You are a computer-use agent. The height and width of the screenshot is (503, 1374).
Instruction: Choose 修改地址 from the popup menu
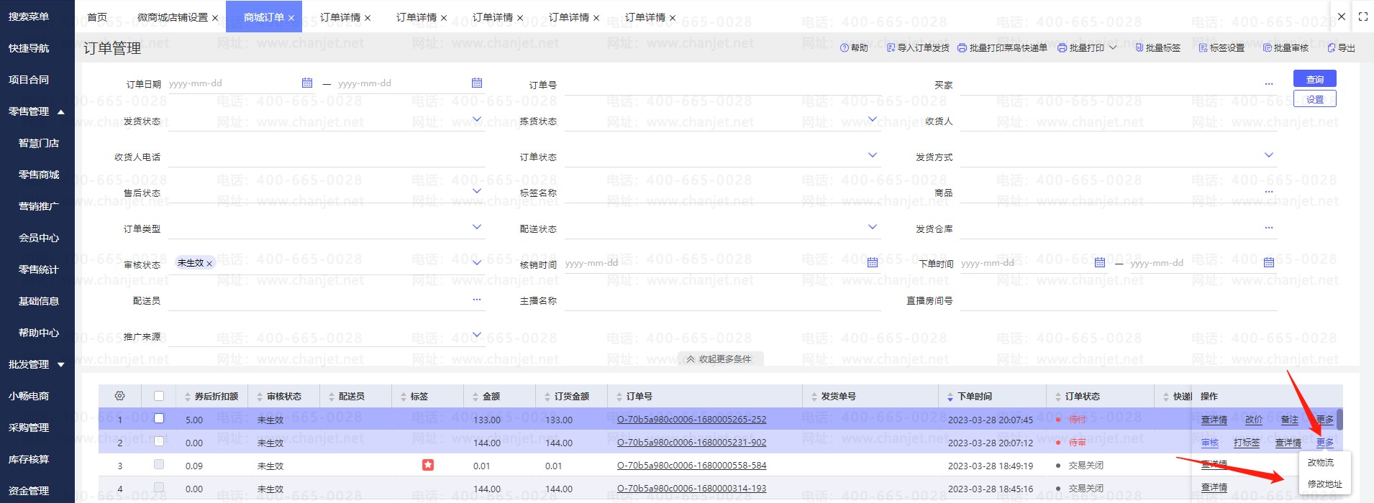pyautogui.click(x=1324, y=484)
